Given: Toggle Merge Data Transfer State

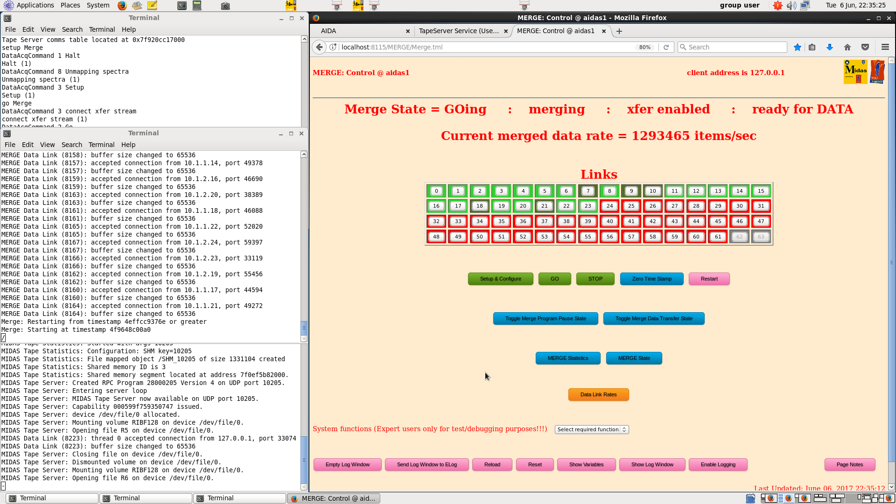Looking at the screenshot, I should click(653, 318).
